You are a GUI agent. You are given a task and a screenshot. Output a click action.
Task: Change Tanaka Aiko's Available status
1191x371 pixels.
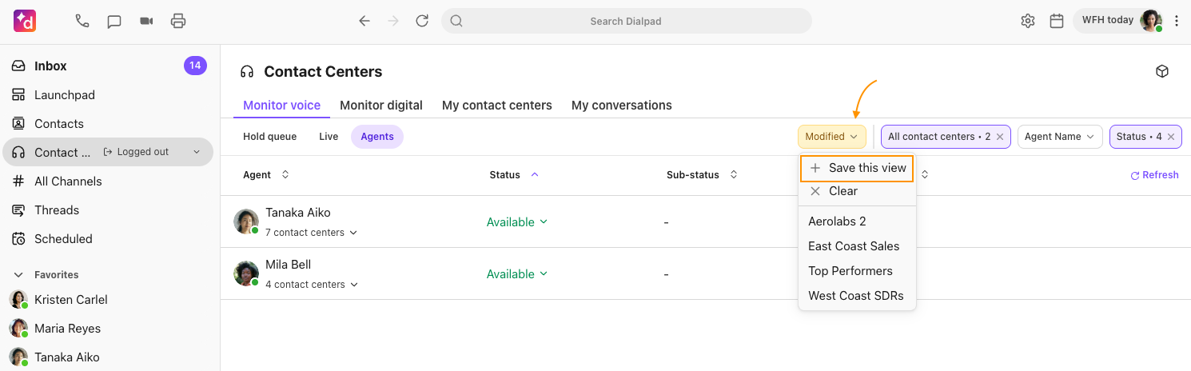pyautogui.click(x=517, y=222)
